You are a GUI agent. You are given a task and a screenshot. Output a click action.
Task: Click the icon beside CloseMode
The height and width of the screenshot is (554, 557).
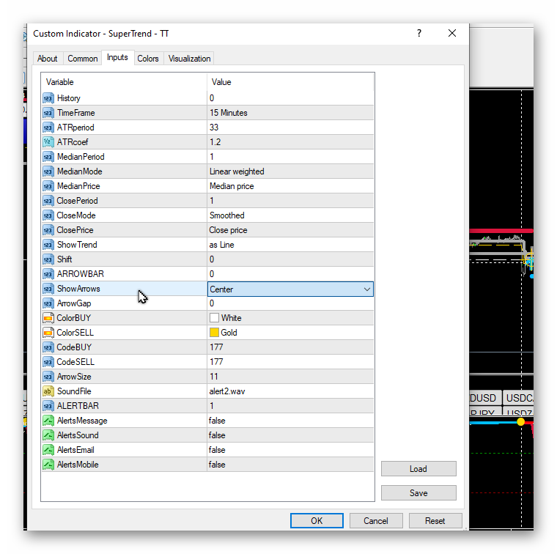tap(48, 215)
